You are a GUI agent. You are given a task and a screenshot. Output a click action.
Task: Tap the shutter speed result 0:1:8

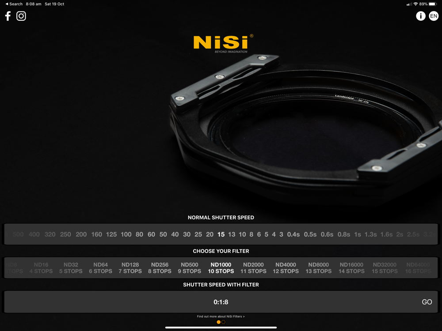click(221, 302)
